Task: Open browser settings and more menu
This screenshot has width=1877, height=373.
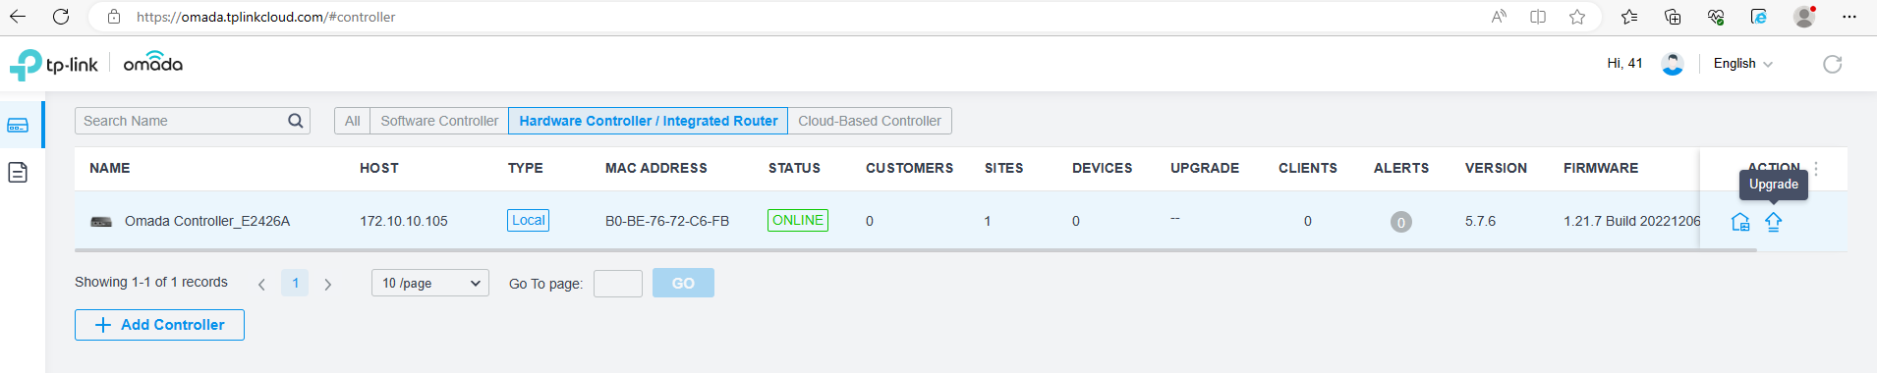Action: tap(1849, 17)
